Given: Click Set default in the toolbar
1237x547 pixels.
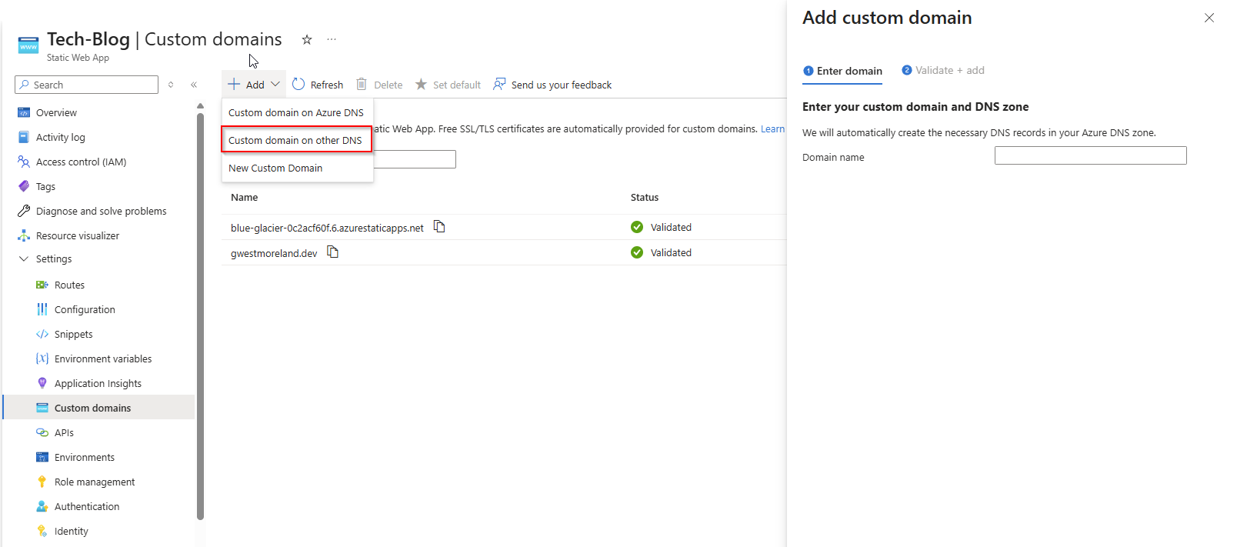Looking at the screenshot, I should coord(448,85).
